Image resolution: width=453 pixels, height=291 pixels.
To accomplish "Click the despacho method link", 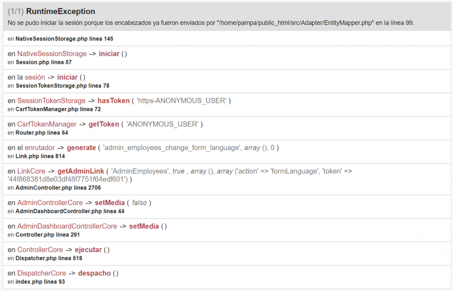I will (x=94, y=273).
